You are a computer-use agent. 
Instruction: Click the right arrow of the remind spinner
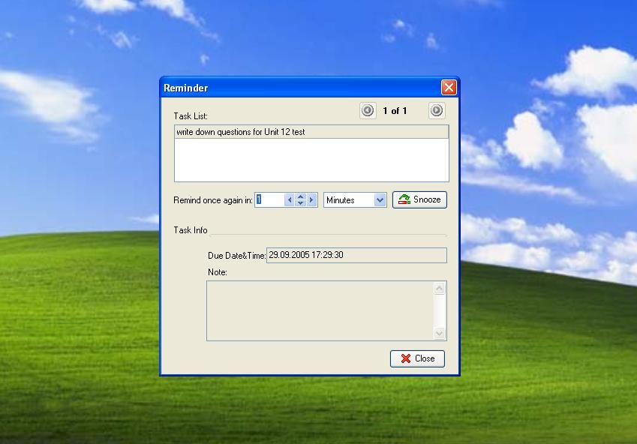pos(312,200)
